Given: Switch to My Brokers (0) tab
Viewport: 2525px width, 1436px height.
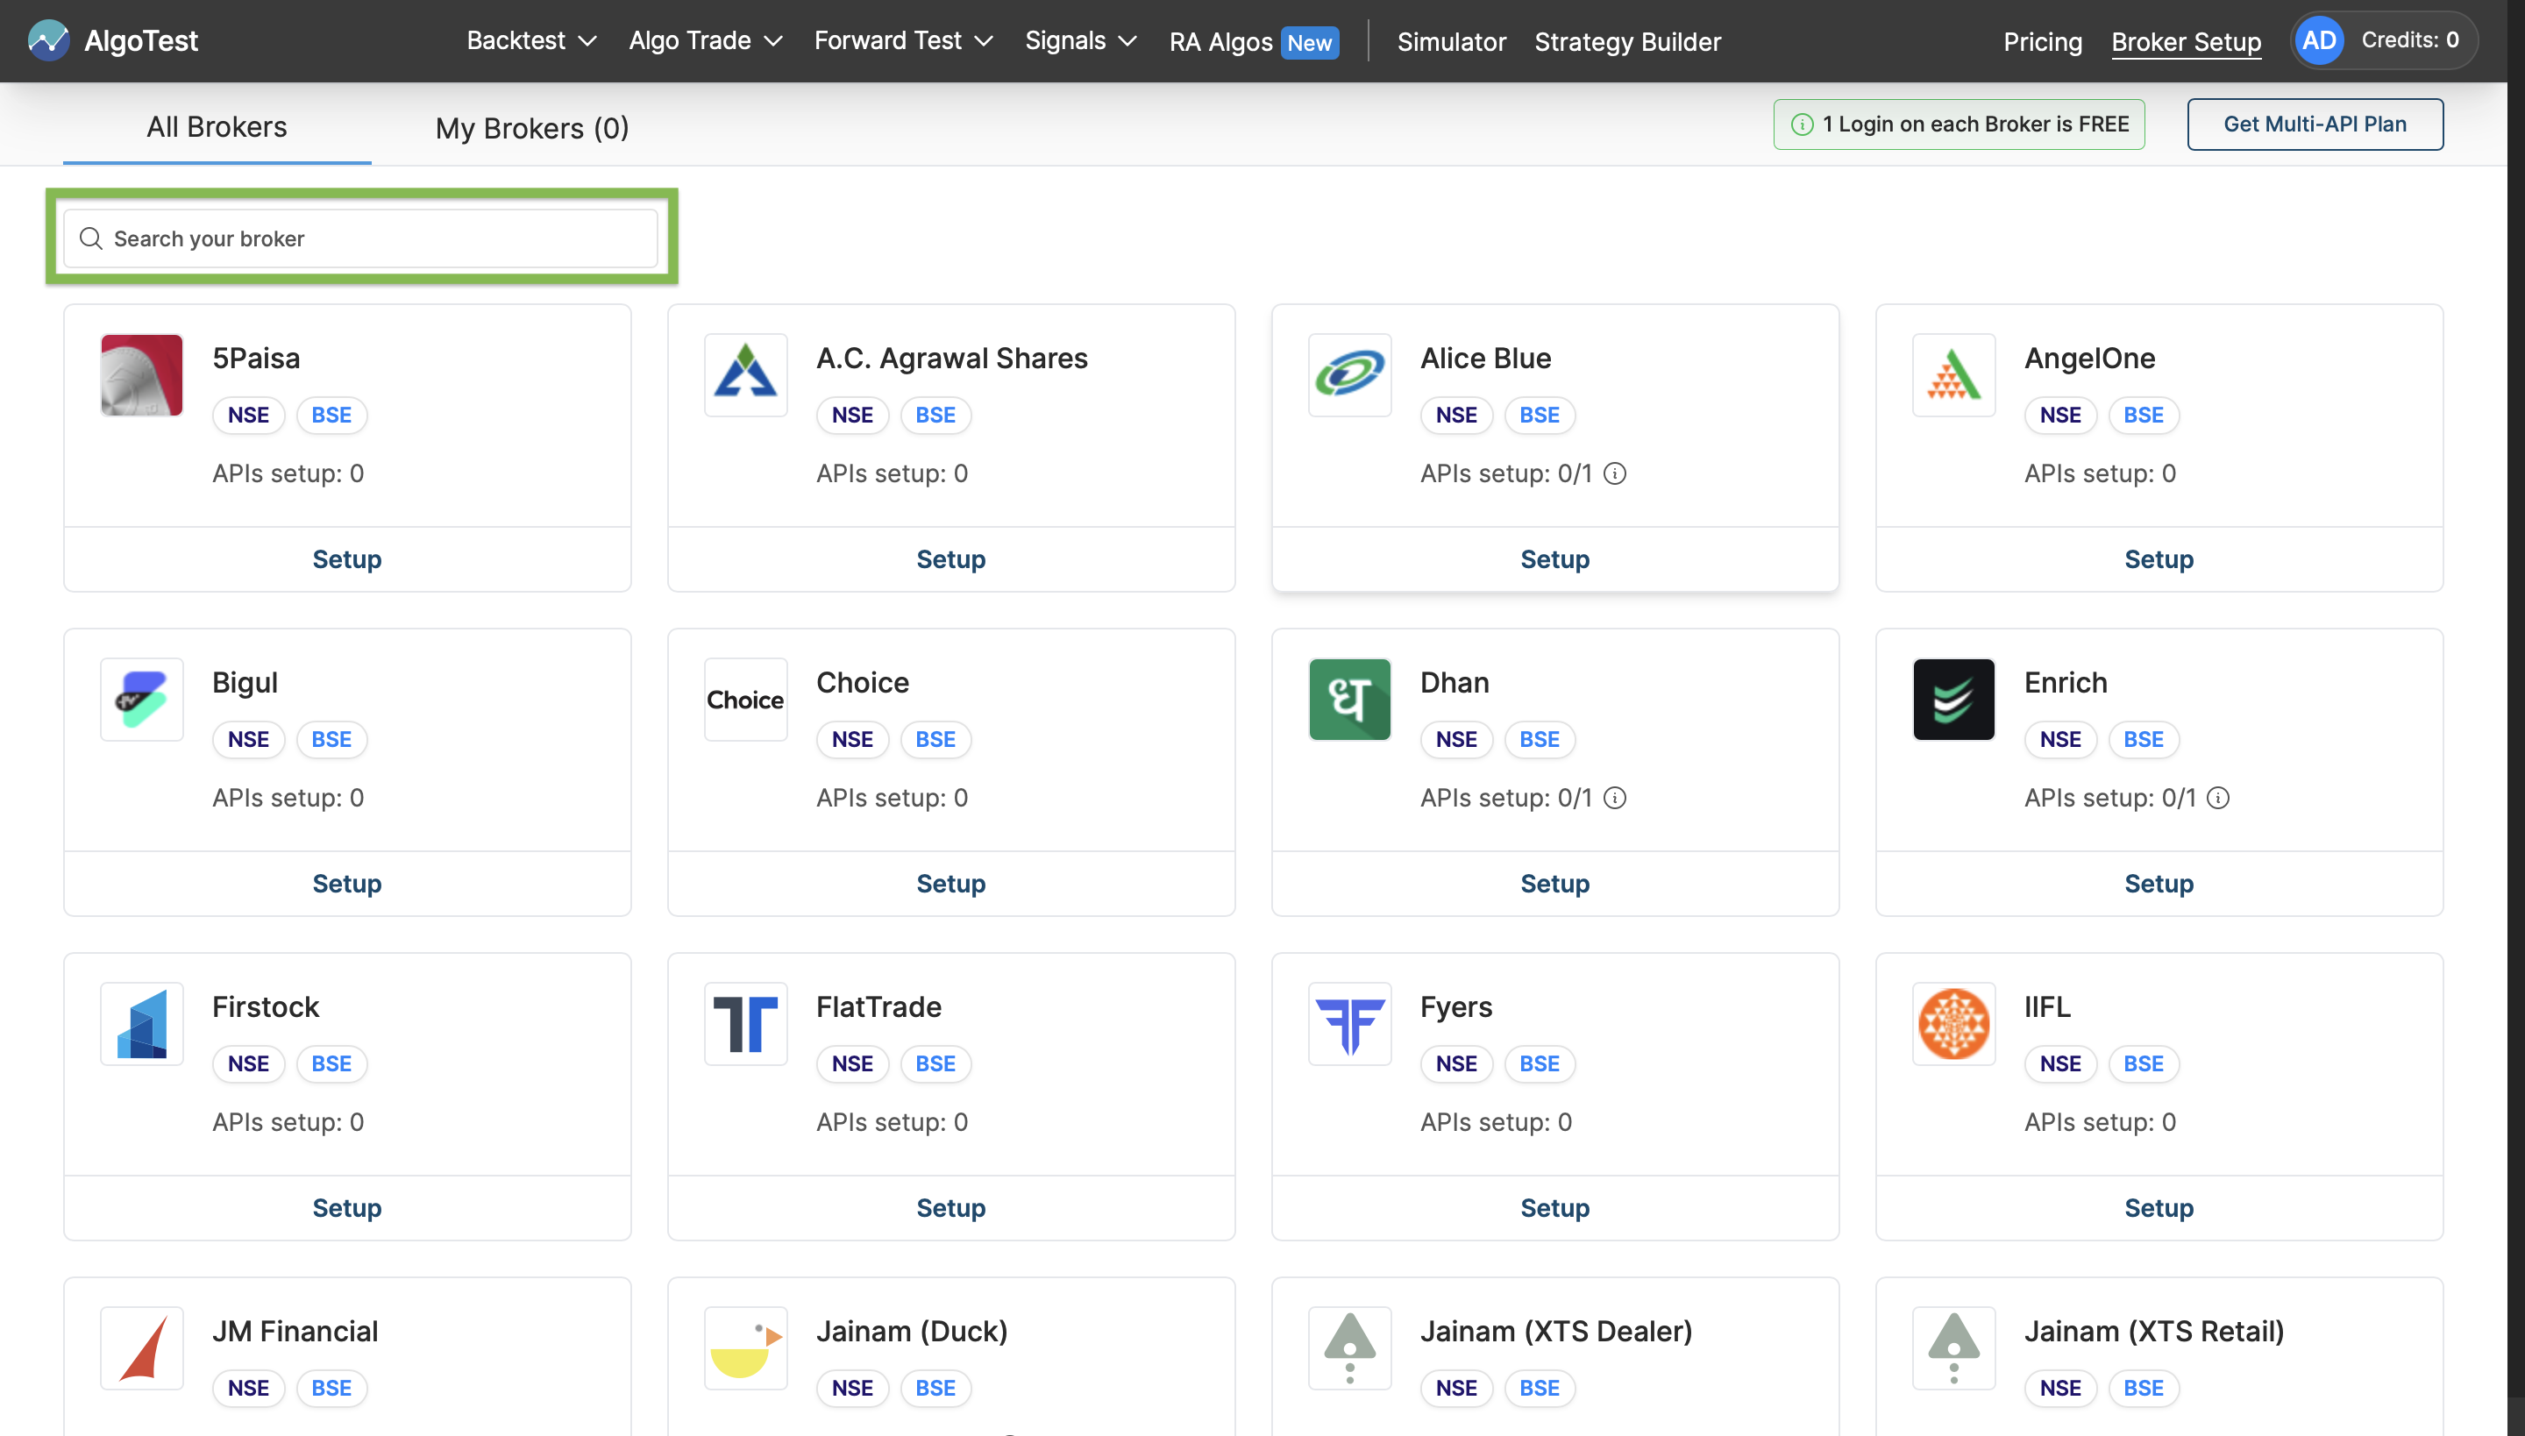Looking at the screenshot, I should tap(531, 128).
